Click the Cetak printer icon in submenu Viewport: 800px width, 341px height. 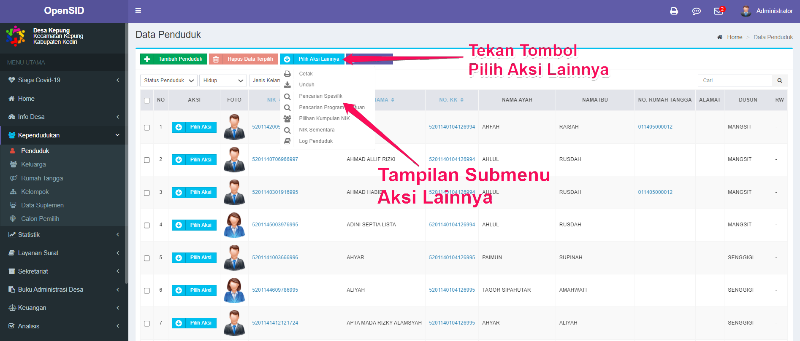click(x=287, y=73)
